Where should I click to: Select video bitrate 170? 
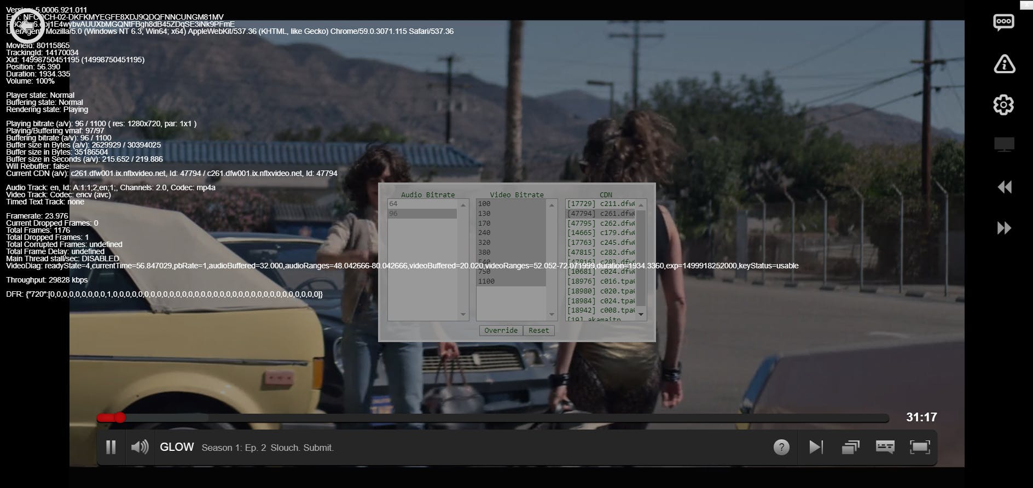tap(511, 224)
